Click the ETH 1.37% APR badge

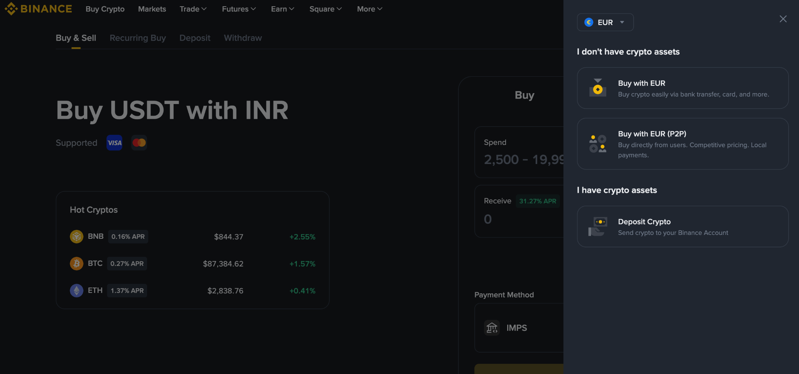pyautogui.click(x=127, y=290)
